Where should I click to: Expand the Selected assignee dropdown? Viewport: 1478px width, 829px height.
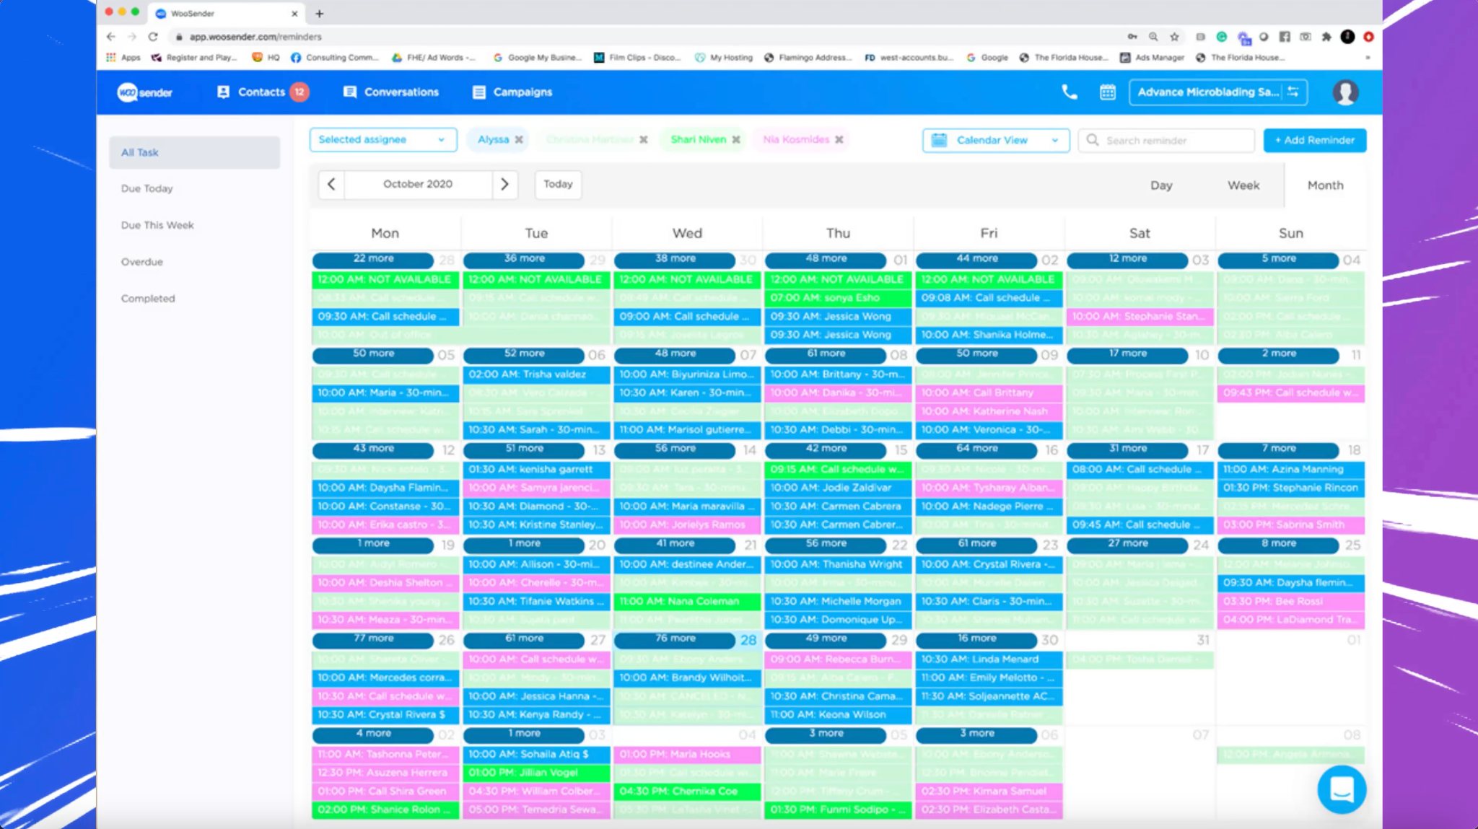point(382,140)
